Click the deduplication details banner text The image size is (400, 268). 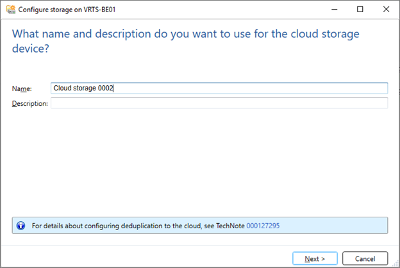156,226
